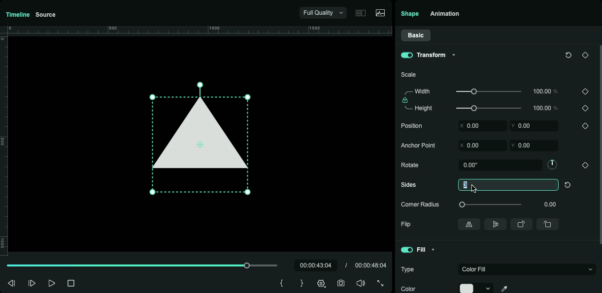The width and height of the screenshot is (602, 293).
Task: Click the current timecode 00:00:43:04
Action: tap(316, 265)
